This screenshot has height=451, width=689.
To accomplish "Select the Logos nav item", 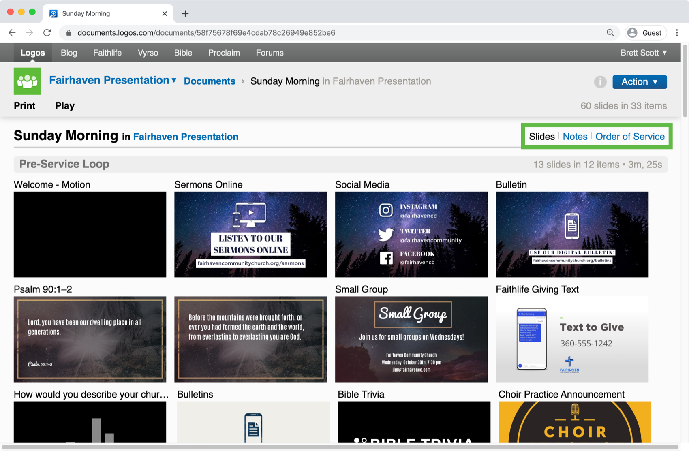I will coord(33,53).
